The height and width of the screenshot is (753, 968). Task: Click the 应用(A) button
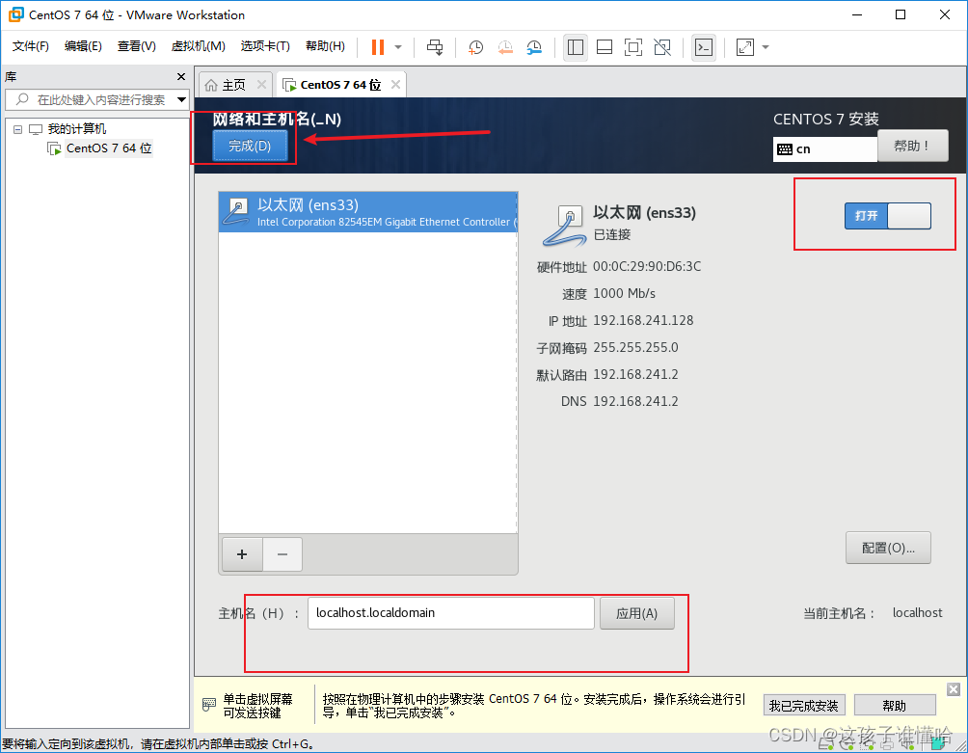[x=637, y=613]
